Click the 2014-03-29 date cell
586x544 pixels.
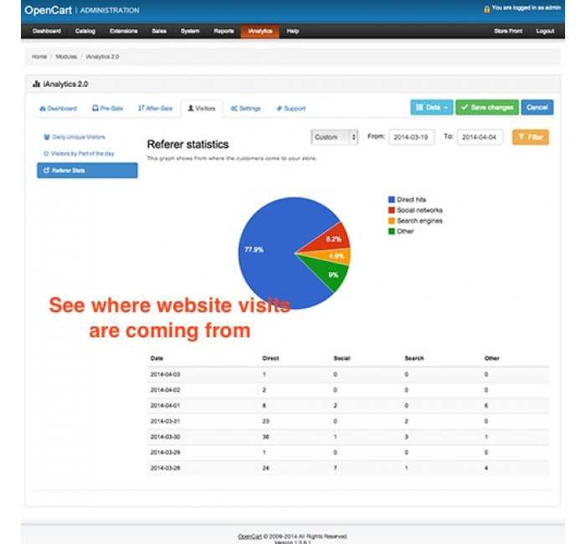(165, 453)
